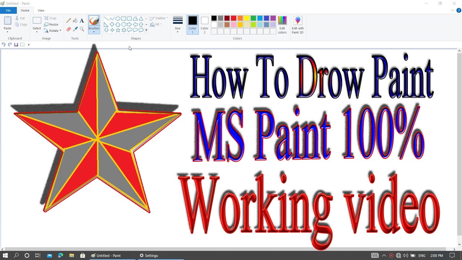Switch to the Home tab
The width and height of the screenshot is (462, 260).
pos(25,10)
